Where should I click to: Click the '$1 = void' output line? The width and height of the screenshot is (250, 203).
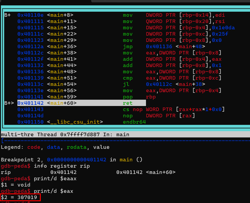[x=16, y=185]
